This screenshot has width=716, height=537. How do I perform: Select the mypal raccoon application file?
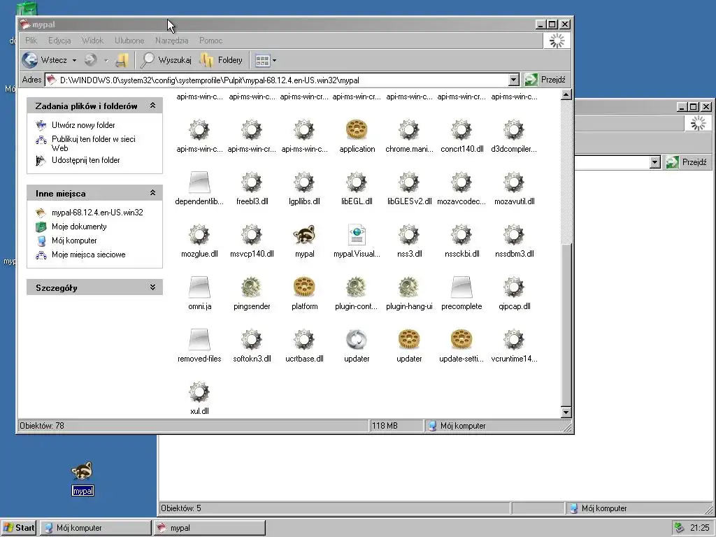point(304,235)
